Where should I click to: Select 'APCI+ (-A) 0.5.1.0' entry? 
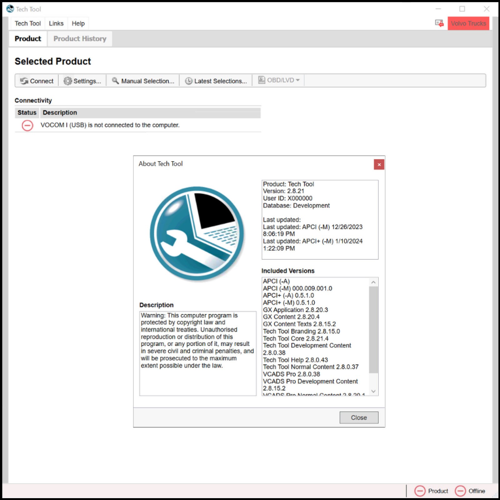[x=288, y=295]
